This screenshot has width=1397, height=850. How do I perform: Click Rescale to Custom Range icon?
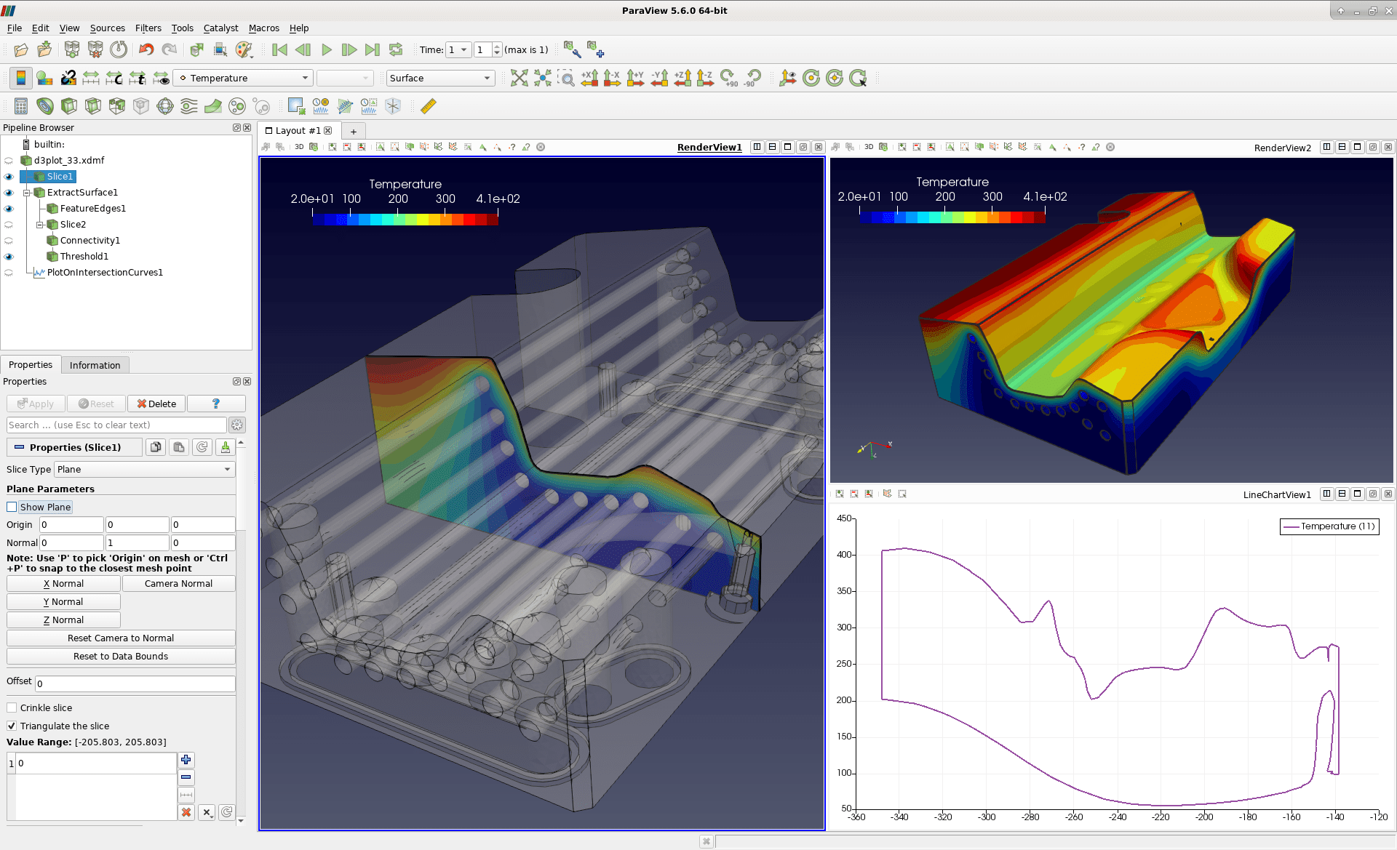(114, 78)
